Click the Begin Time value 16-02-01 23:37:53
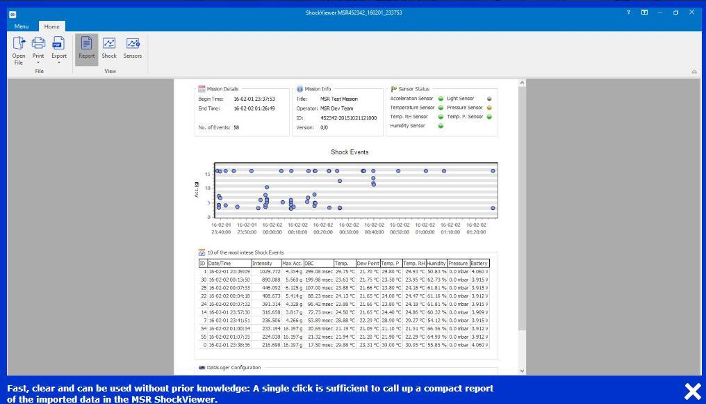706x404 pixels. (254, 99)
